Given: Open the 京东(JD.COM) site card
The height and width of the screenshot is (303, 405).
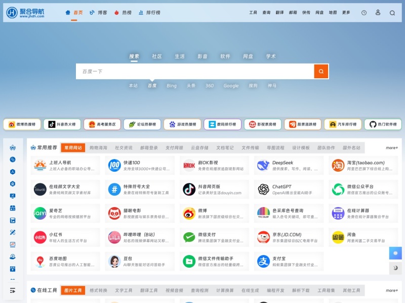Looking at the screenshot, I should (x=289, y=237).
